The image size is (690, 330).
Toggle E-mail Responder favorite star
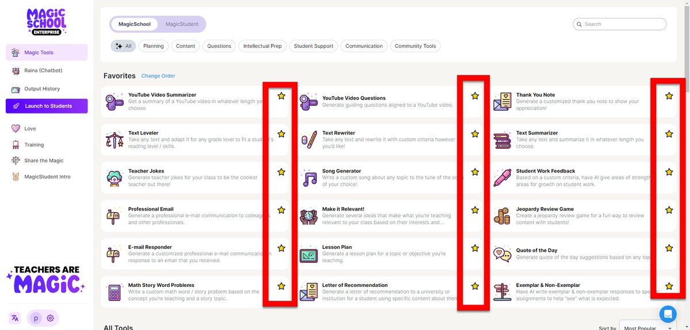tap(281, 248)
